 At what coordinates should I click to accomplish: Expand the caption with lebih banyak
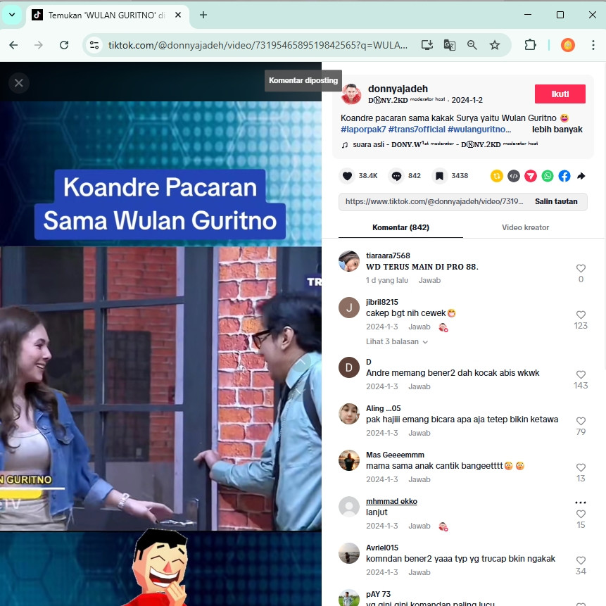[x=557, y=130]
